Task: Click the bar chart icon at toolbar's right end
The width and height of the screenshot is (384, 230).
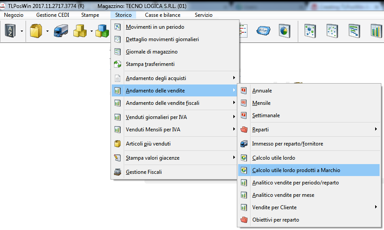Action: click(376, 31)
